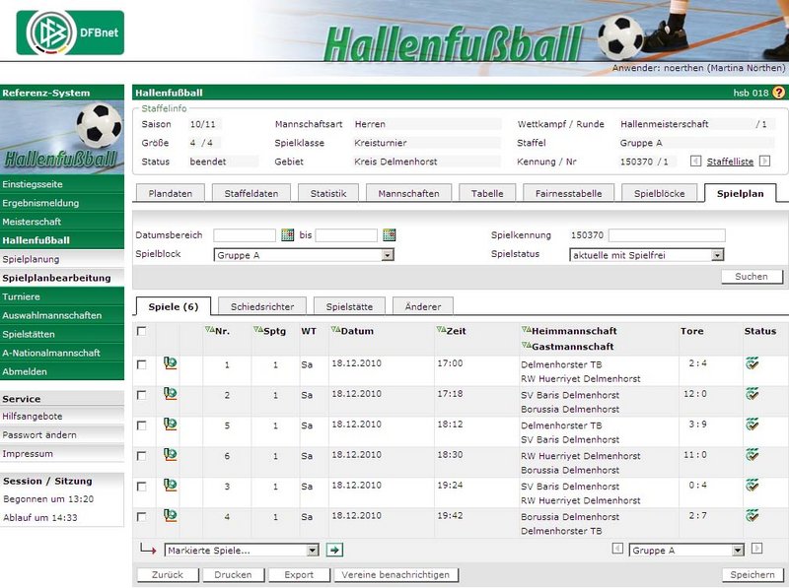Apply marked games action with green arrow
Image resolution: width=789 pixels, height=588 pixels.
335,551
